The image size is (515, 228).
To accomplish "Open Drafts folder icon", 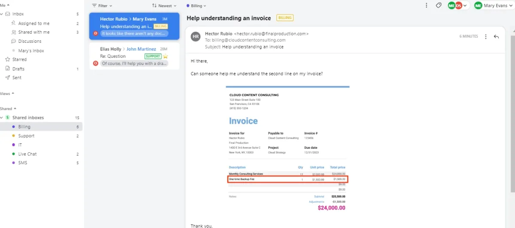I will click(x=7, y=68).
